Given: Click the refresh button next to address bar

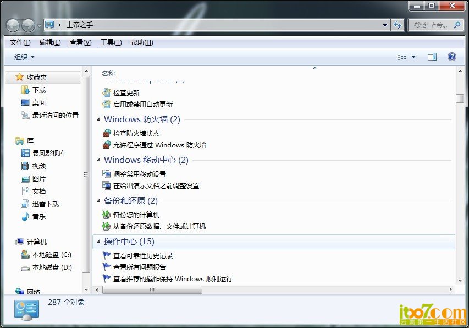Looking at the screenshot, I should 398,25.
